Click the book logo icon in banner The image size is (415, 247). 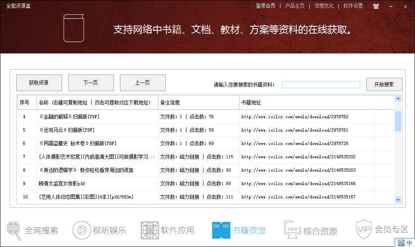click(73, 28)
